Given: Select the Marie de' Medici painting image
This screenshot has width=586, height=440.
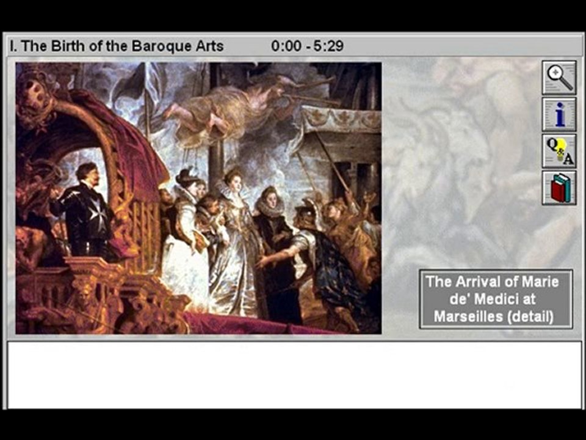Looking at the screenshot, I should [x=198, y=198].
